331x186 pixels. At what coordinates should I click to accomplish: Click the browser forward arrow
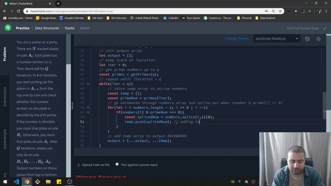pos(11,11)
